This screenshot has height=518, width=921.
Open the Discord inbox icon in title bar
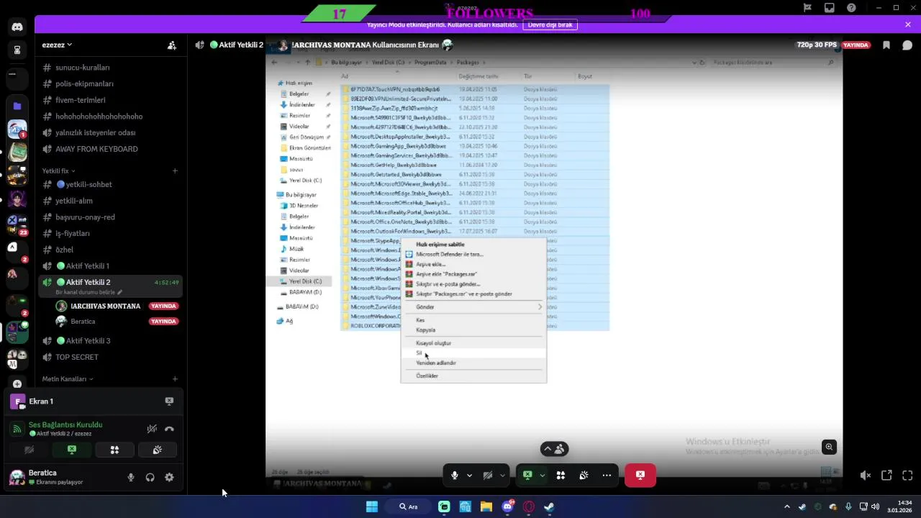pos(830,8)
